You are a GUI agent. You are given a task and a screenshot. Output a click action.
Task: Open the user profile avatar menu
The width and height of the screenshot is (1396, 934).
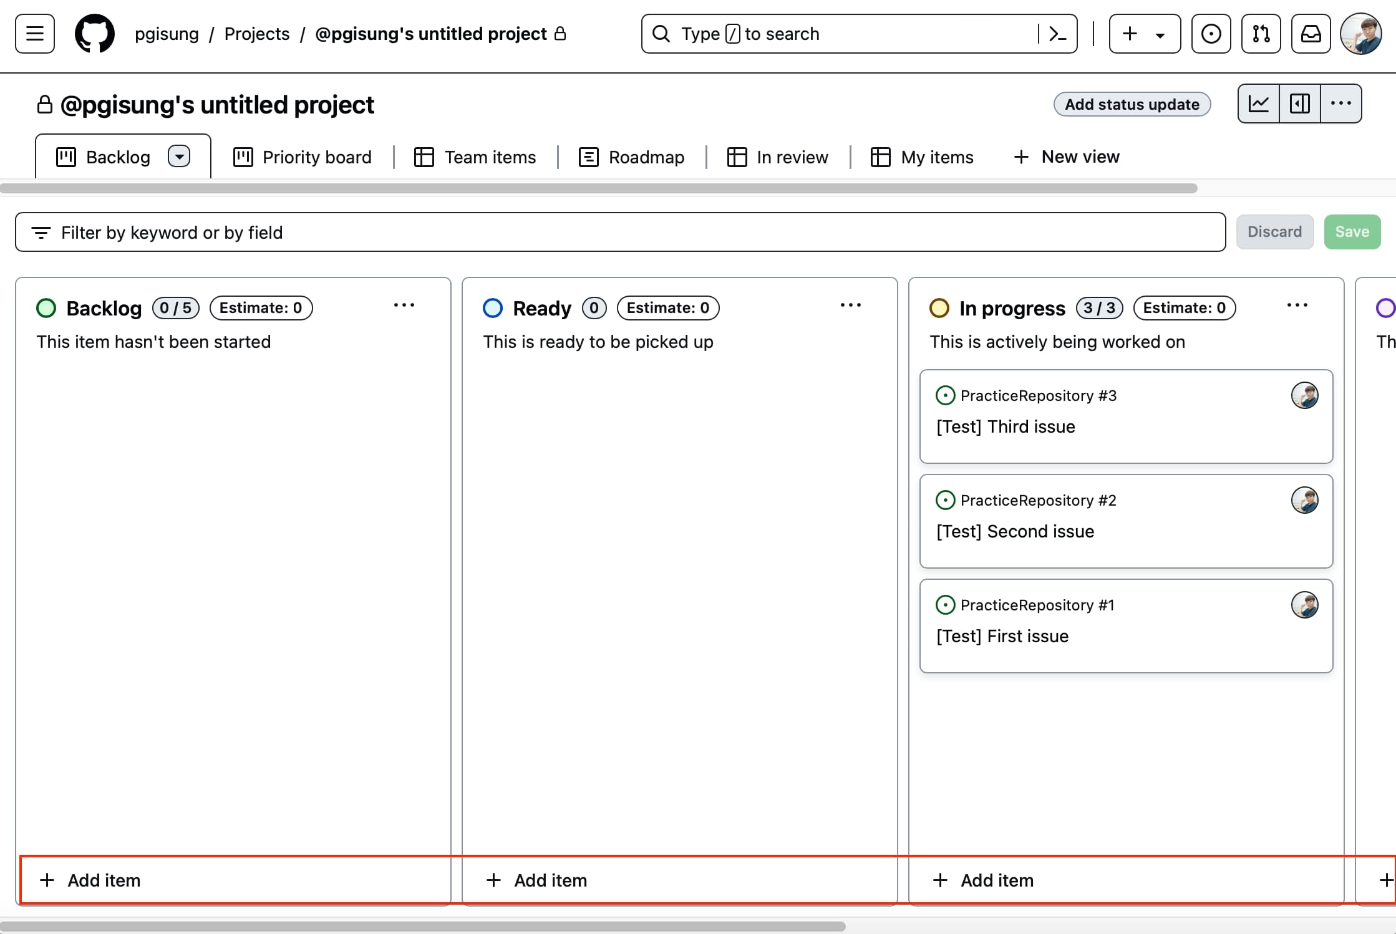(1361, 34)
